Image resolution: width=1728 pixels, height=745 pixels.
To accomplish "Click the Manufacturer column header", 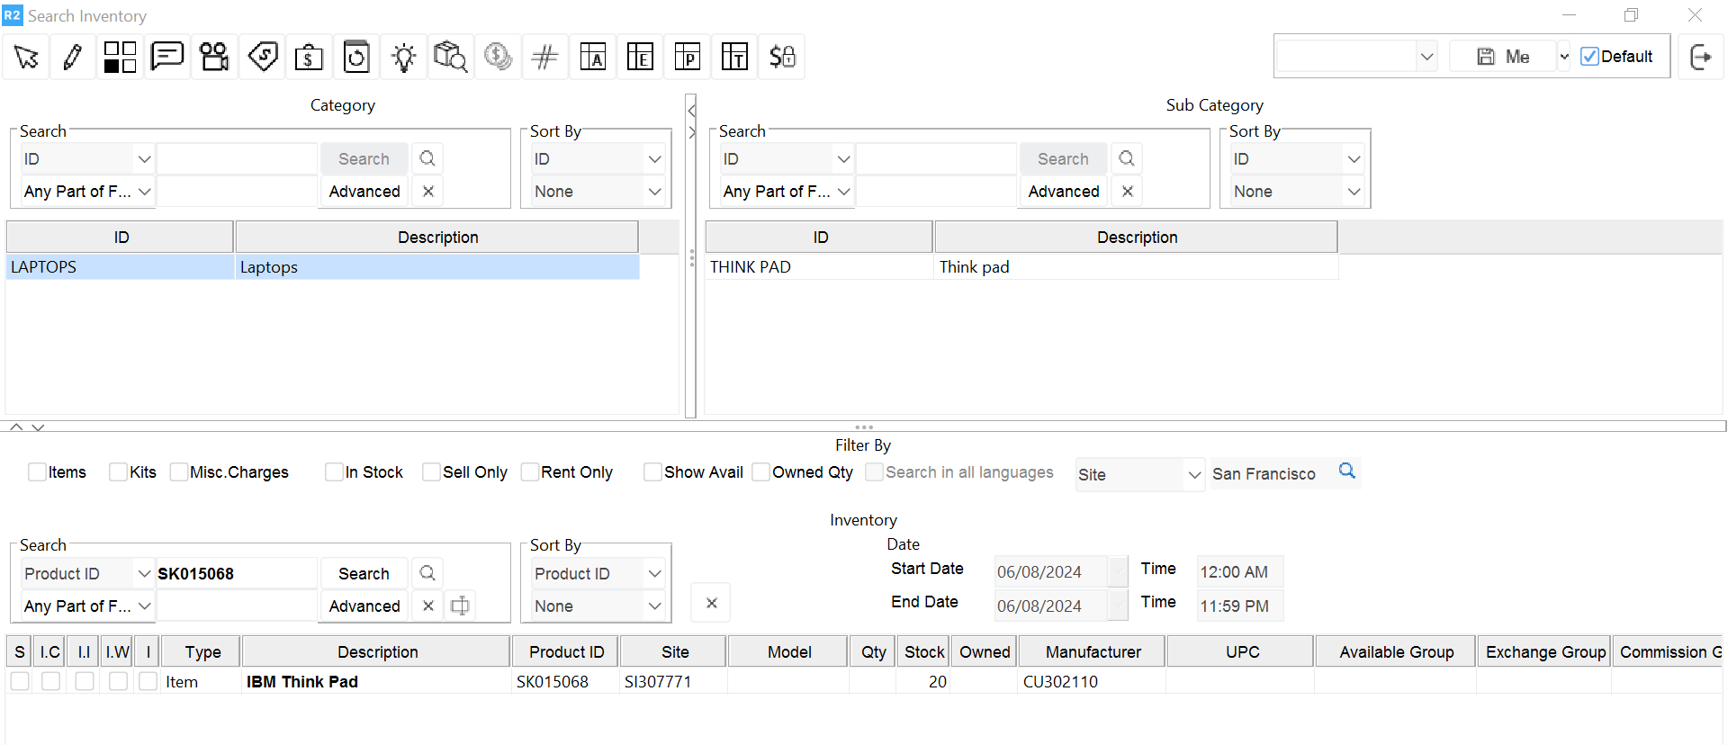I will 1093,652.
